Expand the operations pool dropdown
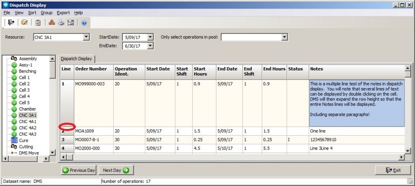Screen dimensions: 415x186 (x=284, y=37)
